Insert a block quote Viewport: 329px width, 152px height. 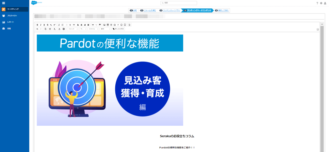(74, 25)
